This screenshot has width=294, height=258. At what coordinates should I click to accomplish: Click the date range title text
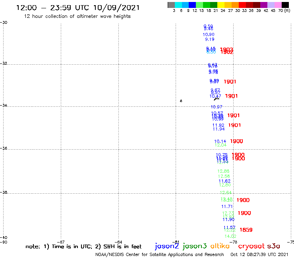coord(78,8)
